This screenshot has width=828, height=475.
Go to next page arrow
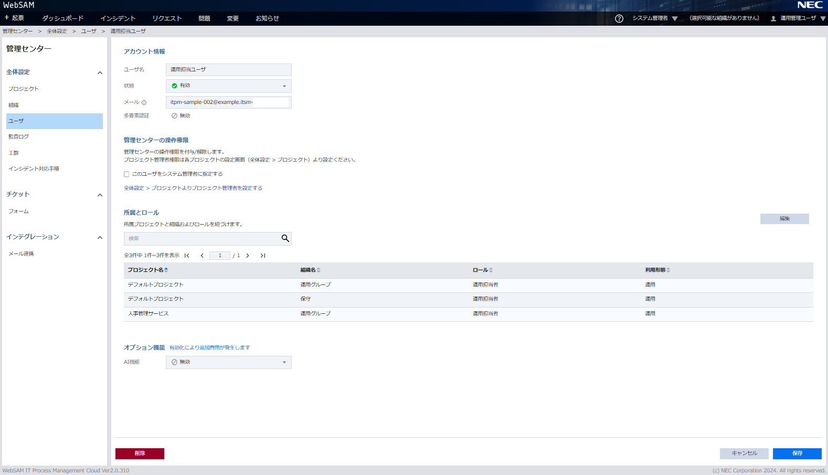click(248, 256)
